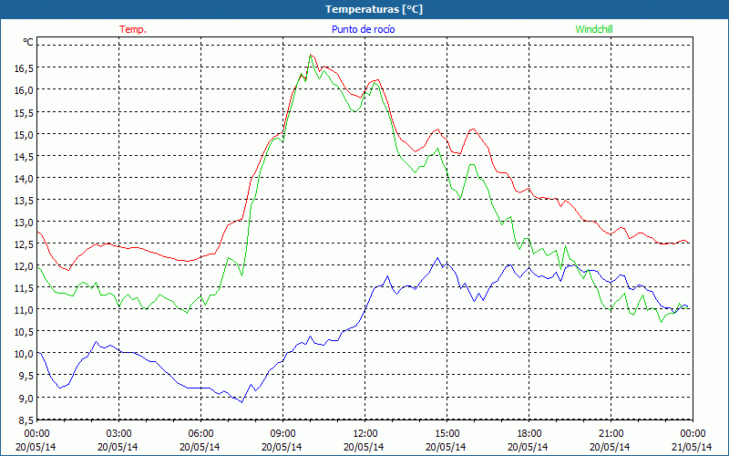Click the '13,0' y-axis value

24,222
